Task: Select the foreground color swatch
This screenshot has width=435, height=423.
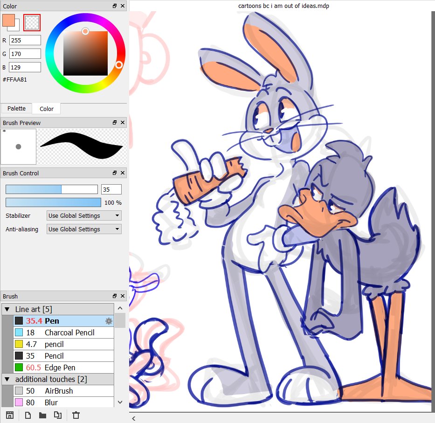Action: tap(8, 20)
